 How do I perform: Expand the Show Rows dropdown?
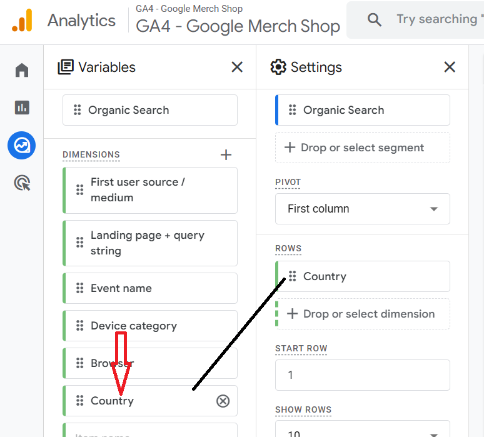362,431
